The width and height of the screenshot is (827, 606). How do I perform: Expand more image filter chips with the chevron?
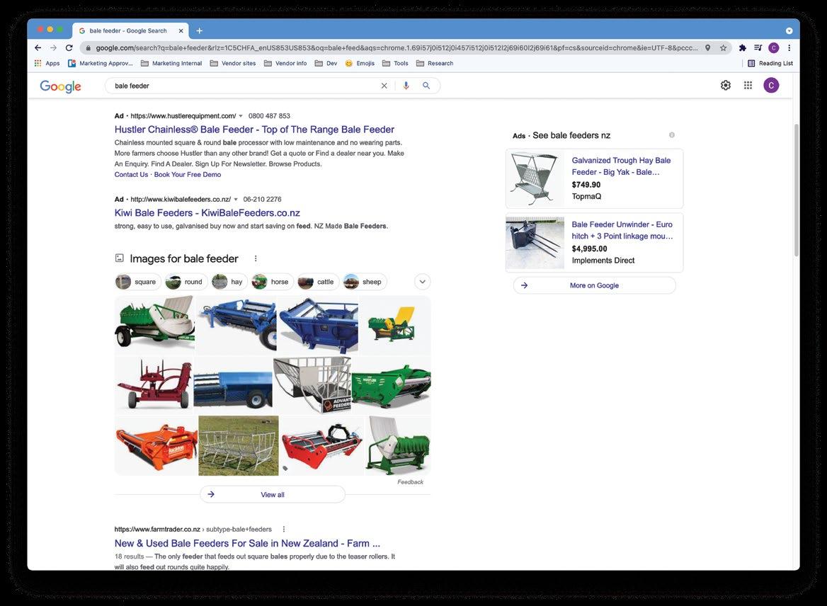(422, 282)
